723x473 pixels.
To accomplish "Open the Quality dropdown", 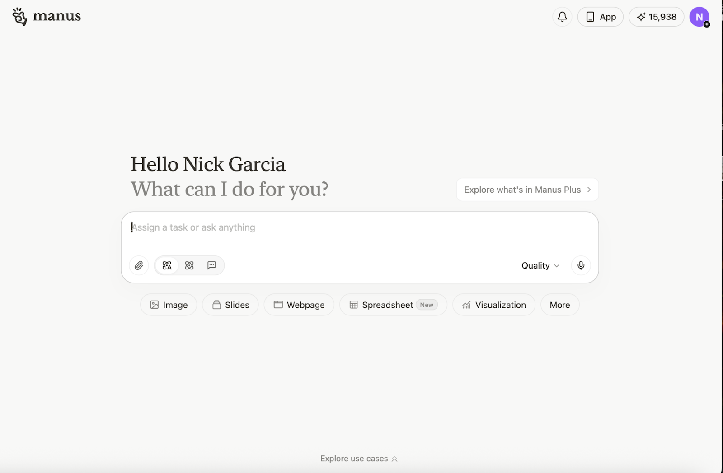I will pyautogui.click(x=540, y=265).
